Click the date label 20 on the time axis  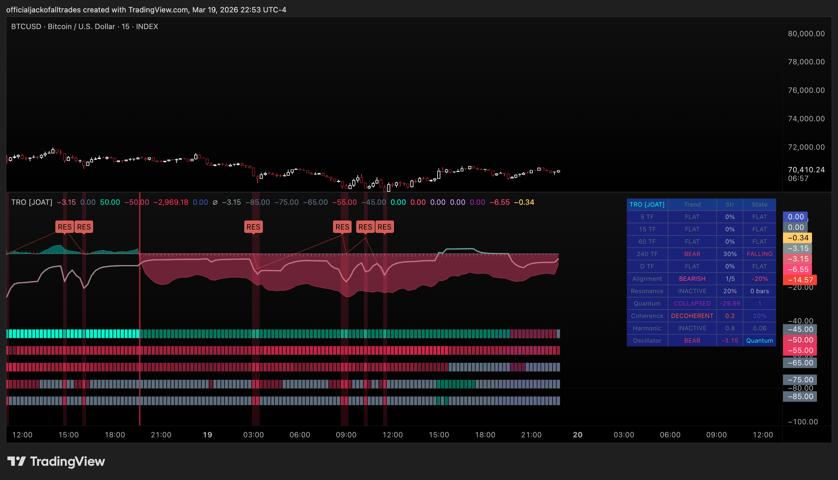pyautogui.click(x=578, y=435)
